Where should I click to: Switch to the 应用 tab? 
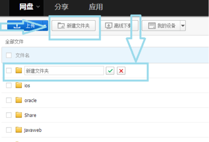[x=96, y=7]
